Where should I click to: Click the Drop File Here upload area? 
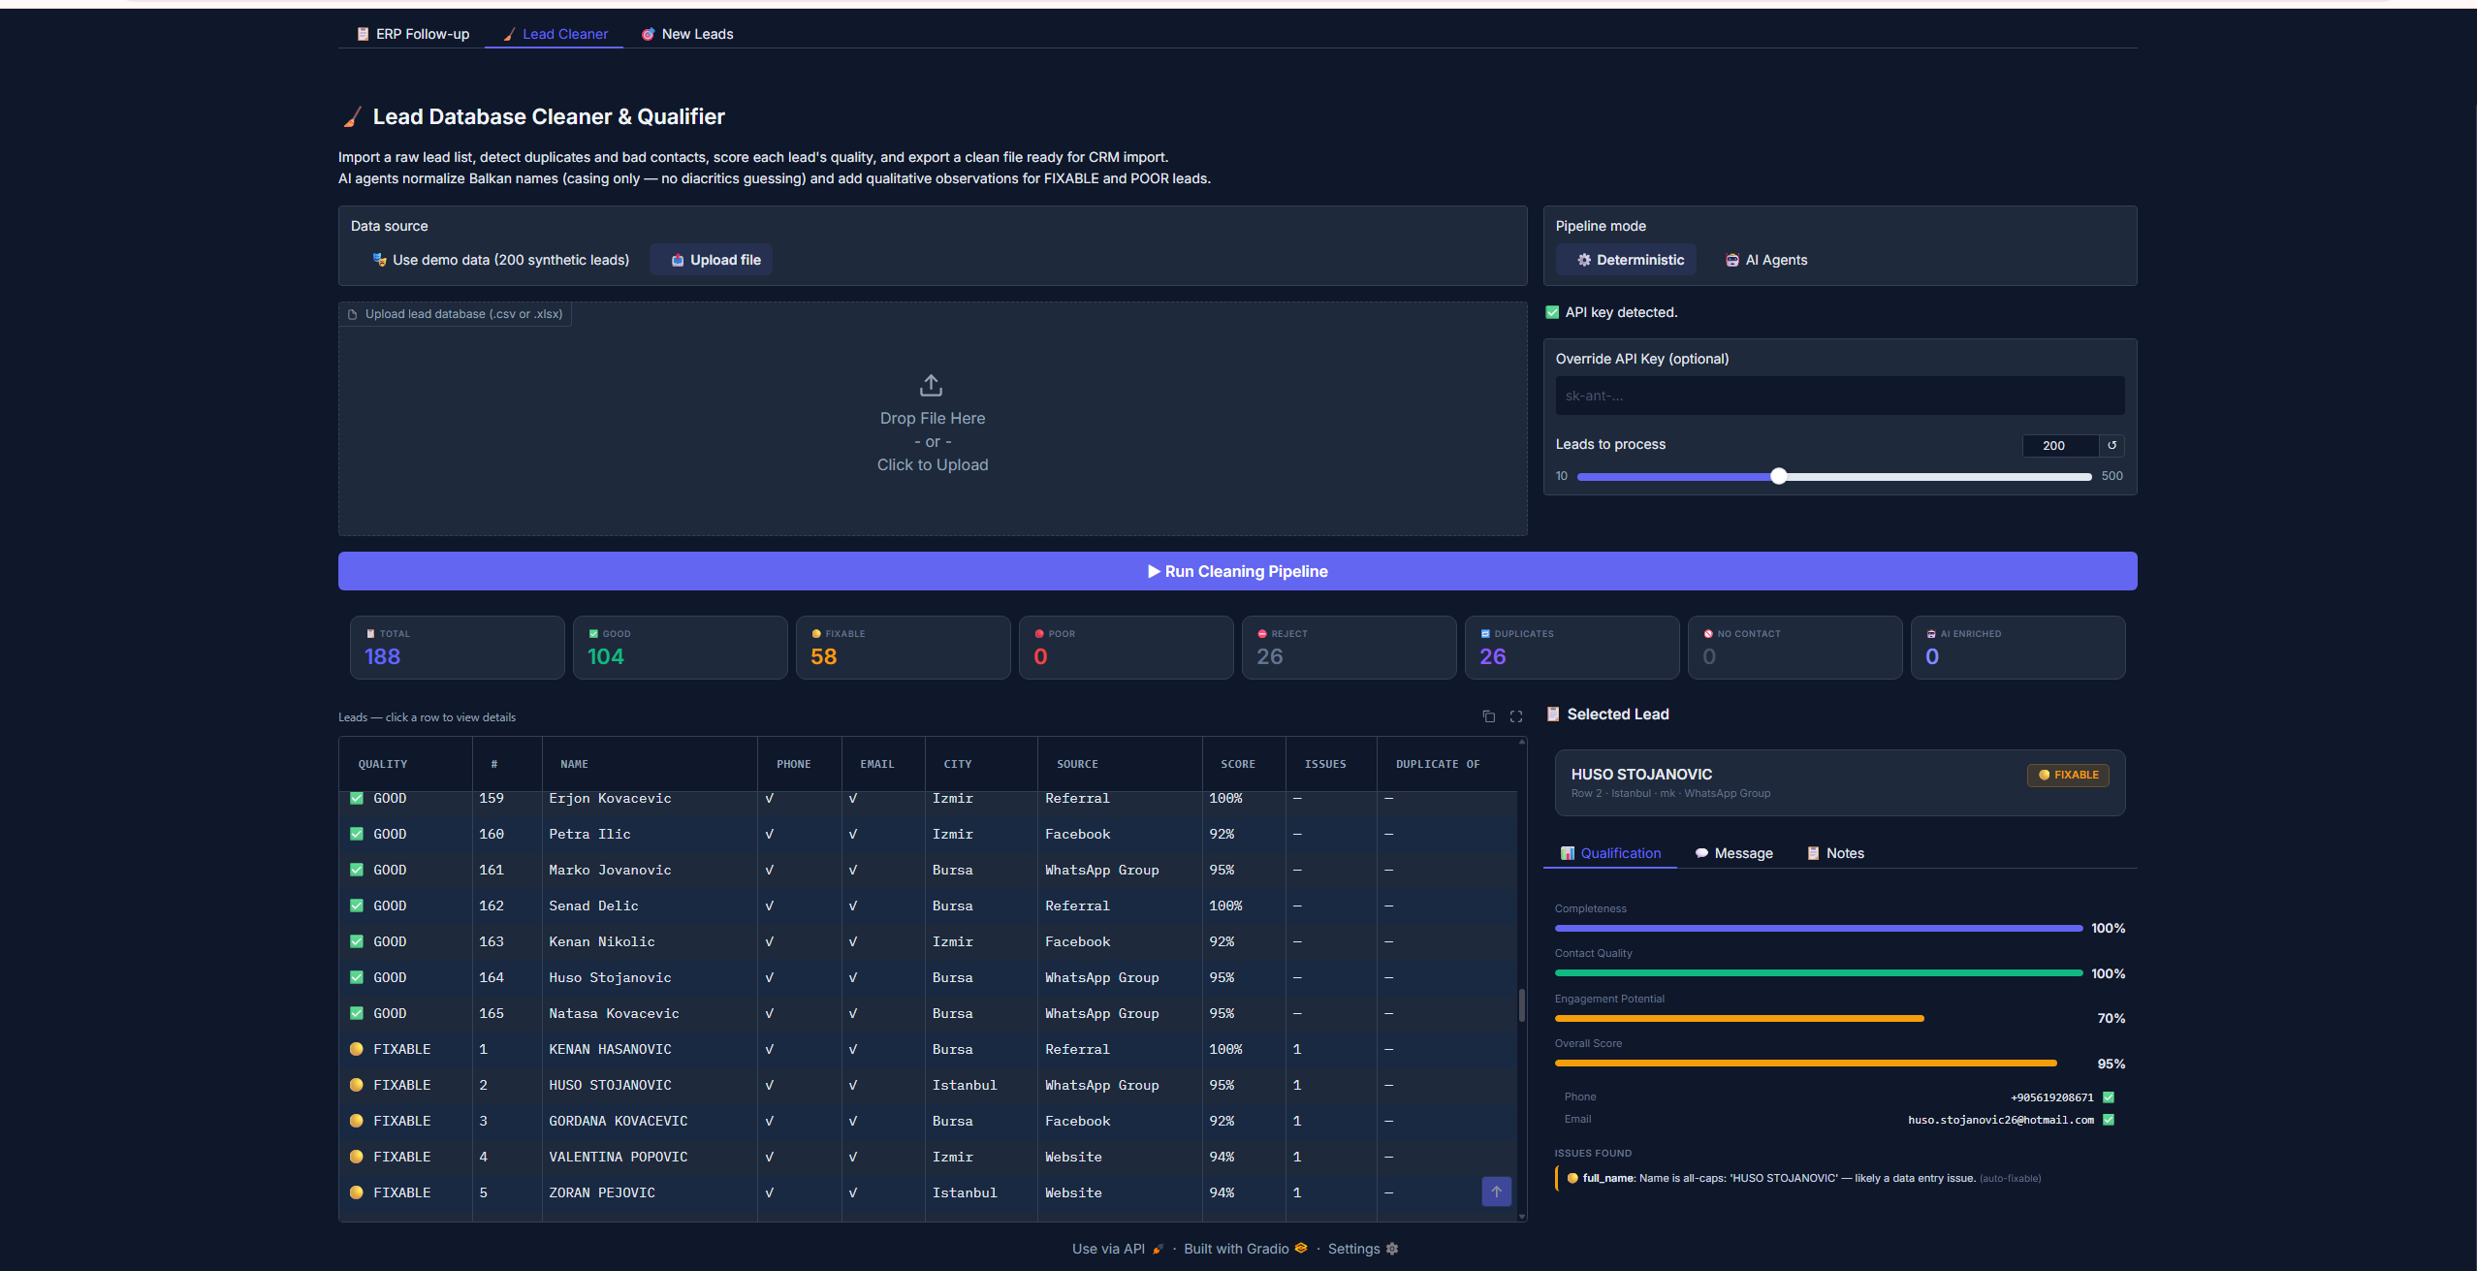tap(933, 420)
